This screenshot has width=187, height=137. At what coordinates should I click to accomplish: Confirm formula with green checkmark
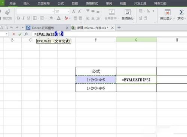point(20,34)
